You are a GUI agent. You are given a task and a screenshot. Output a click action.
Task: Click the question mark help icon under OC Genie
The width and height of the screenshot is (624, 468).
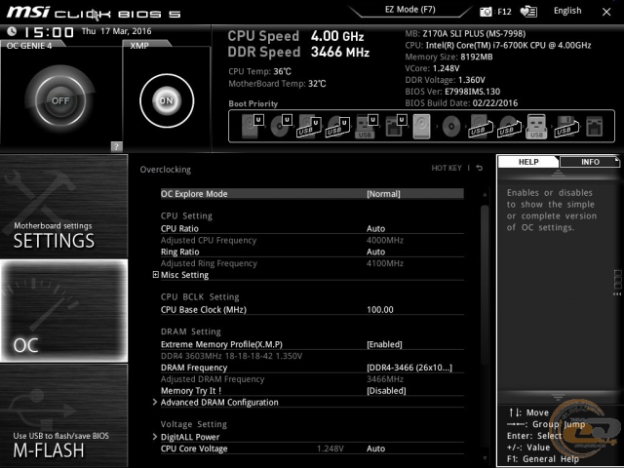117,146
